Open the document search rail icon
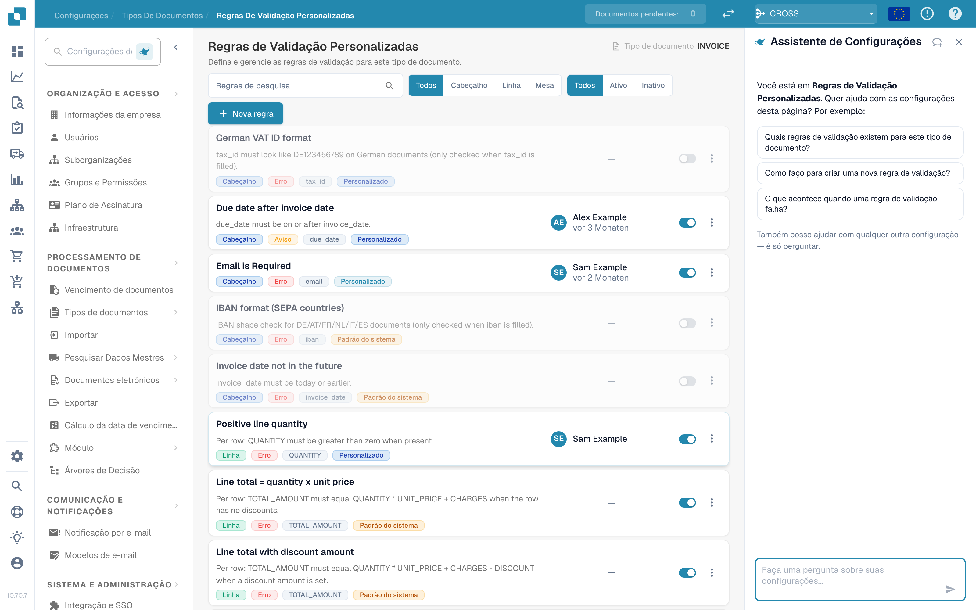 point(17,102)
